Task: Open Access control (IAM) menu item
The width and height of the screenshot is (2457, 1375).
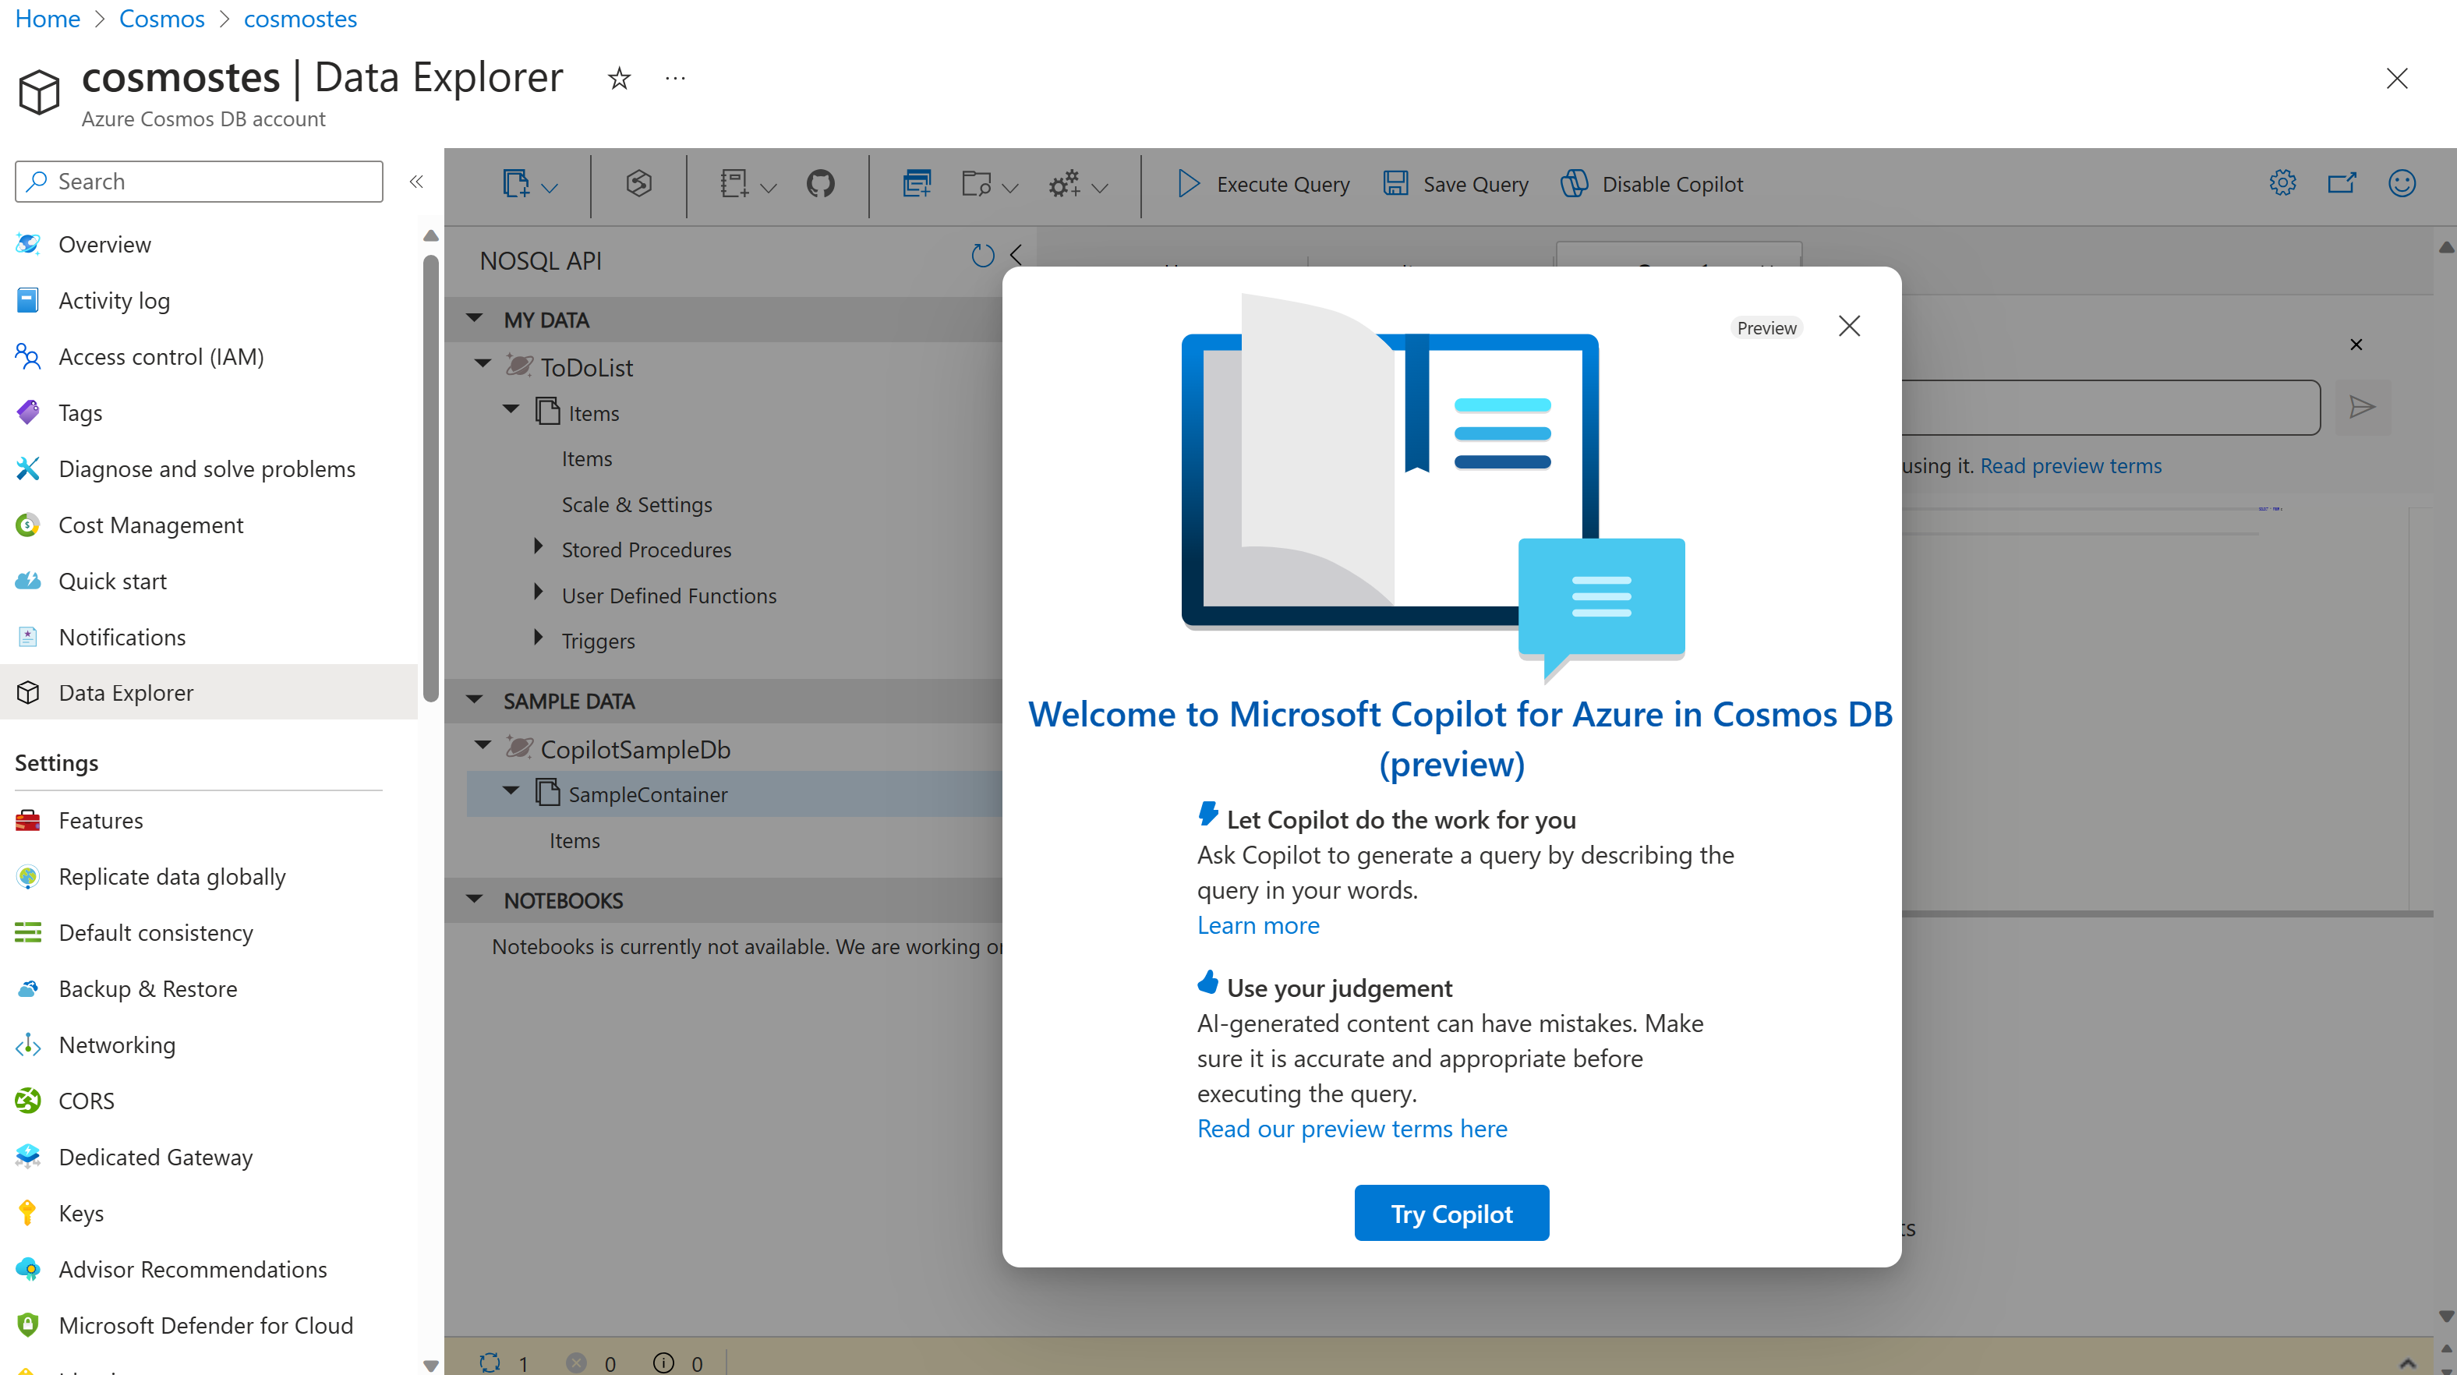Action: tap(161, 357)
